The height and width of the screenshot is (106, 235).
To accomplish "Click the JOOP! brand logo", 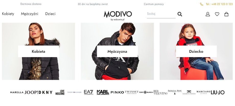I will point(31,92).
